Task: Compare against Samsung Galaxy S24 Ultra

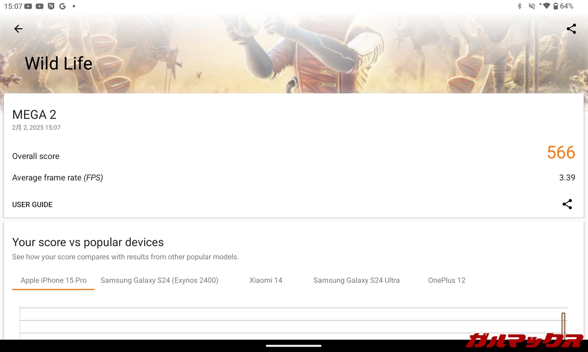Action: click(x=356, y=280)
